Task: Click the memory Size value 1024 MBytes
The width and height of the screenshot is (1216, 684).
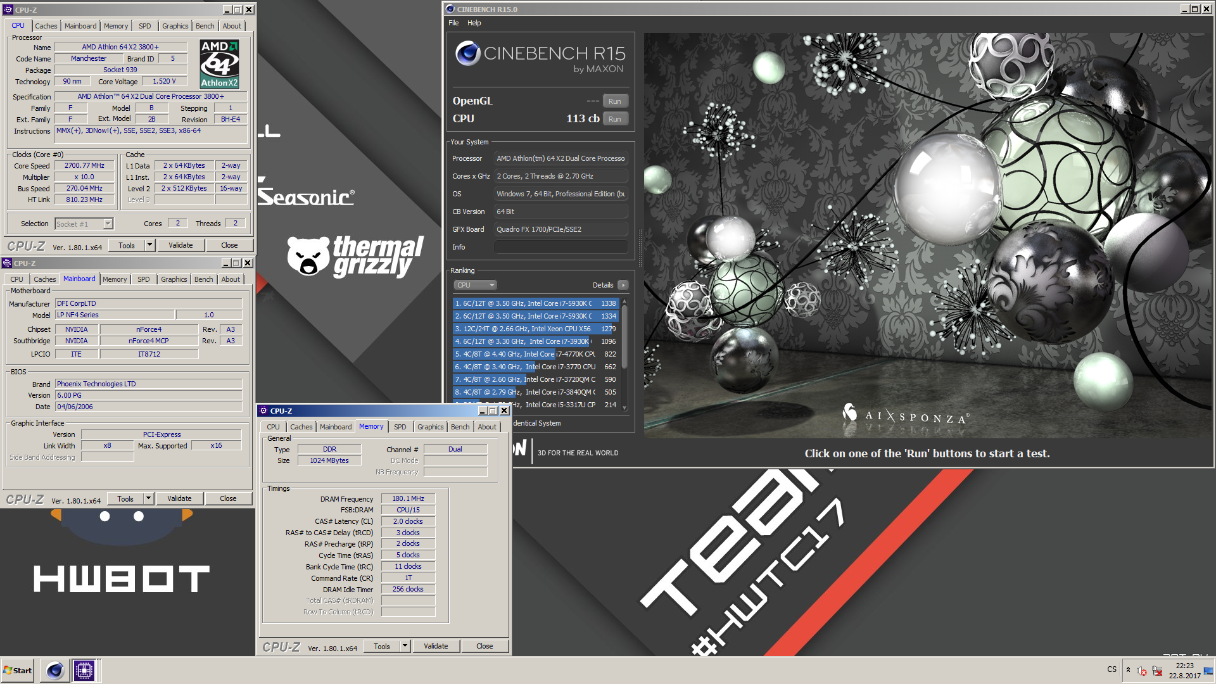Action: click(x=329, y=460)
